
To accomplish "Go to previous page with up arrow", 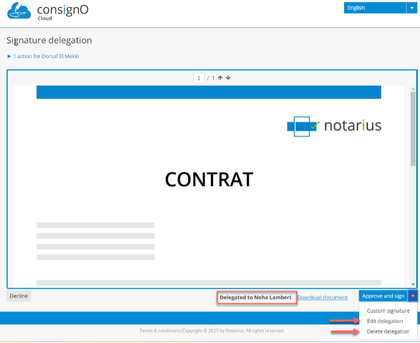I will 220,78.
